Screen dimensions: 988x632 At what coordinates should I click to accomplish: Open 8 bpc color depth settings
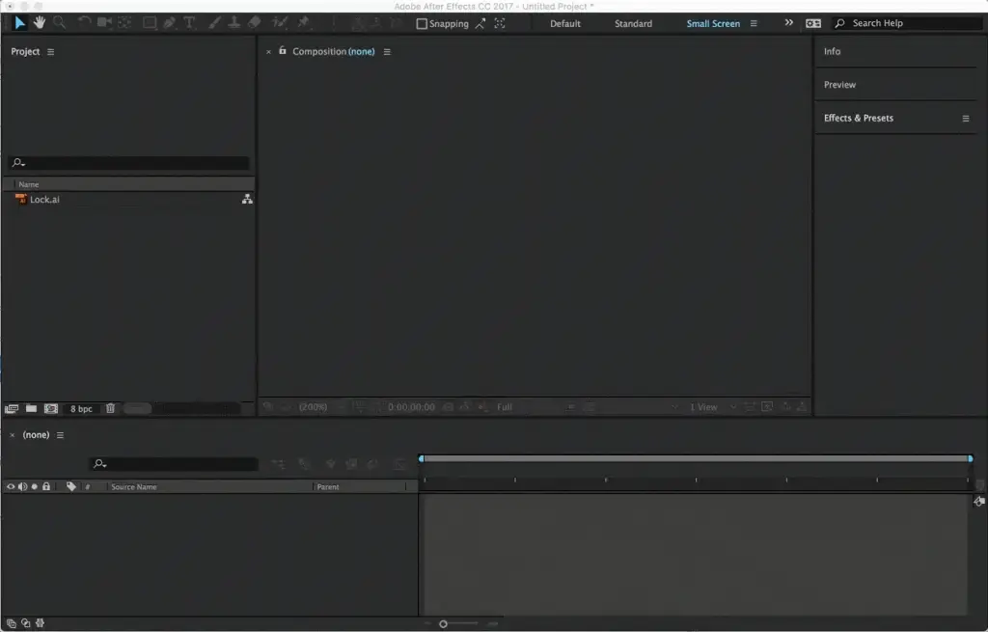(81, 409)
